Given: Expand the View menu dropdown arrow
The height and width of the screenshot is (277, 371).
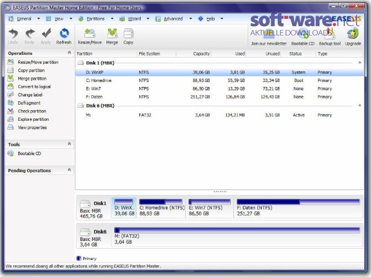Looking at the screenshot, I should (x=71, y=19).
